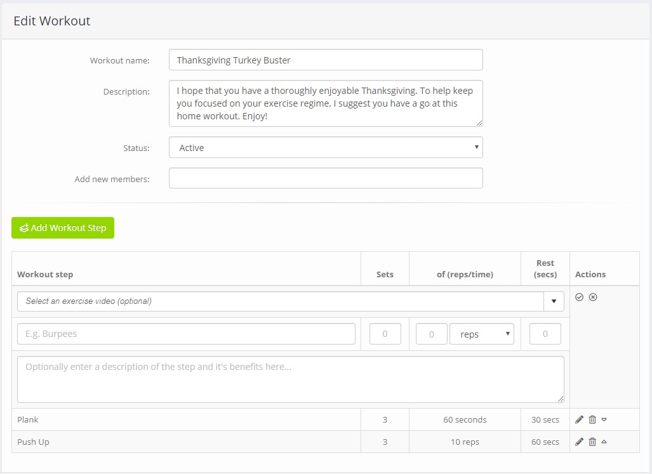652x474 pixels.
Task: Click the Sets value 3 in the Push Up row
Action: click(x=385, y=442)
